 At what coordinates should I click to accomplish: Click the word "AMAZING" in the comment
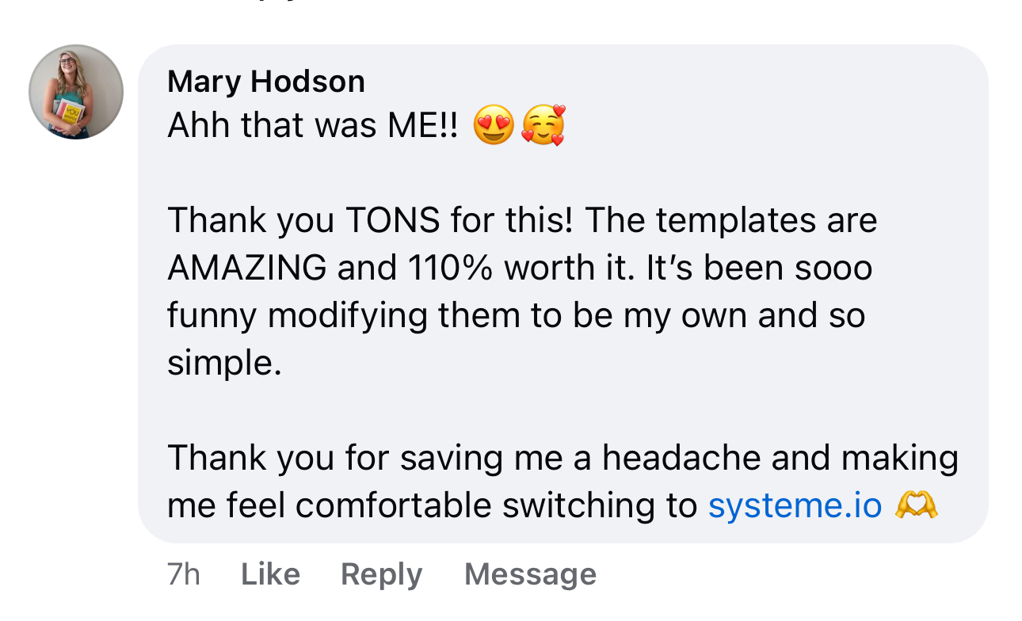247,269
